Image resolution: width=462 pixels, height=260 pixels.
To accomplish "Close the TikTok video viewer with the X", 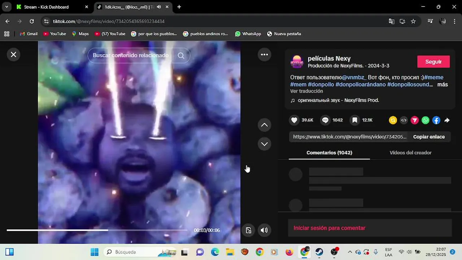I will coord(13,55).
